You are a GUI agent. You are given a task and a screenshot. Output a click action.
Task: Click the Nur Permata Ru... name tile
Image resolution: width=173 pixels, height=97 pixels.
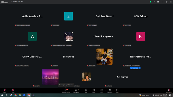(x=141, y=57)
